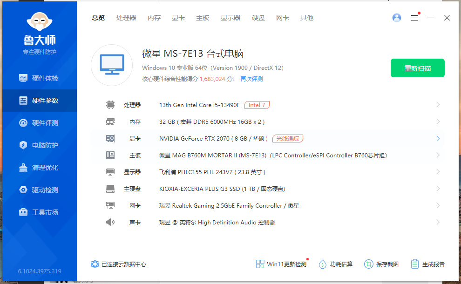Click 13th Gen Intel Core i5-13490F text

199,105
